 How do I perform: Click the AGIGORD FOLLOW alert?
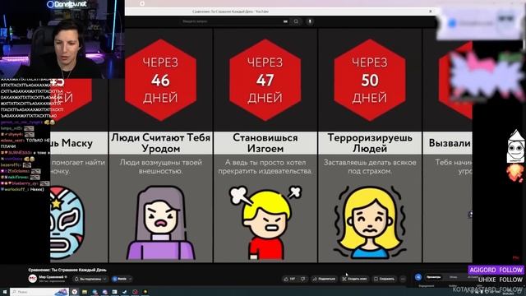pos(496,270)
